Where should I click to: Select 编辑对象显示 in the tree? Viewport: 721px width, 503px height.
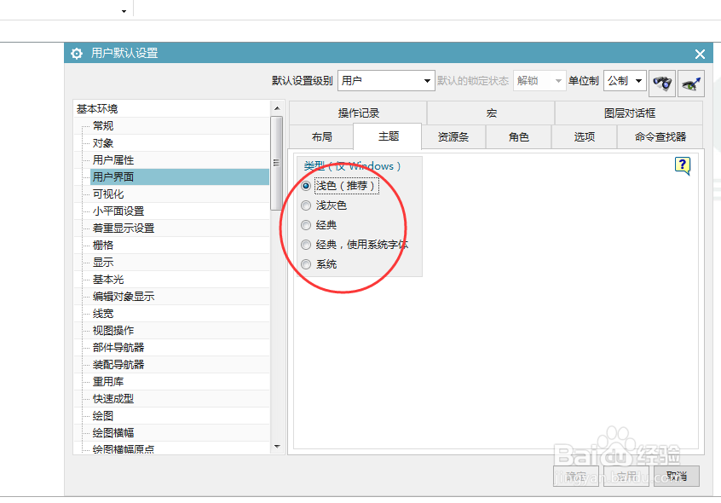point(124,296)
